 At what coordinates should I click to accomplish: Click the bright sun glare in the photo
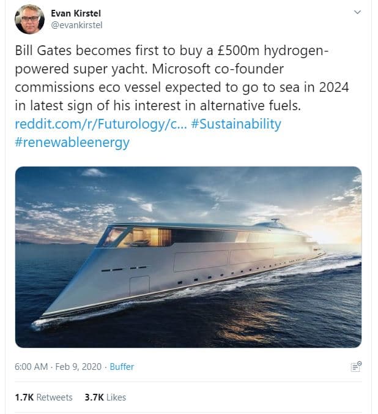click(x=335, y=234)
